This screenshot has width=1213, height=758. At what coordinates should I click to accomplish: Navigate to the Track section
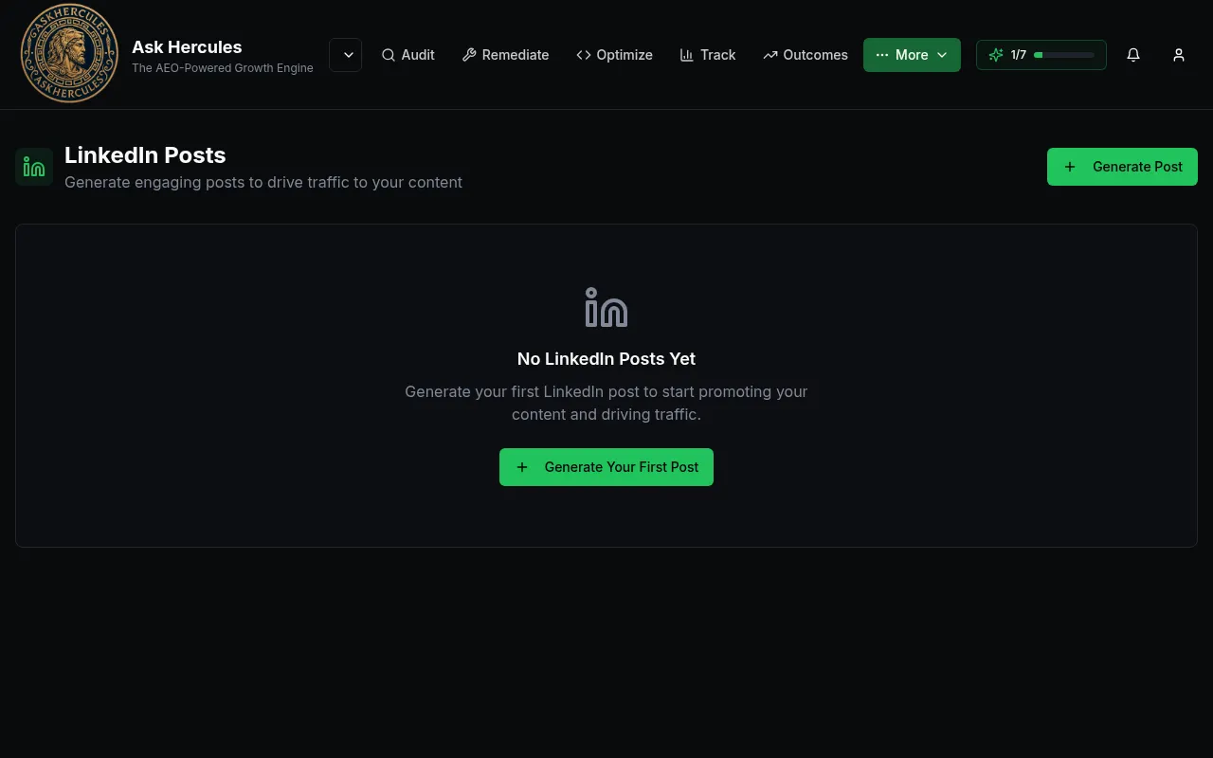[x=708, y=55]
